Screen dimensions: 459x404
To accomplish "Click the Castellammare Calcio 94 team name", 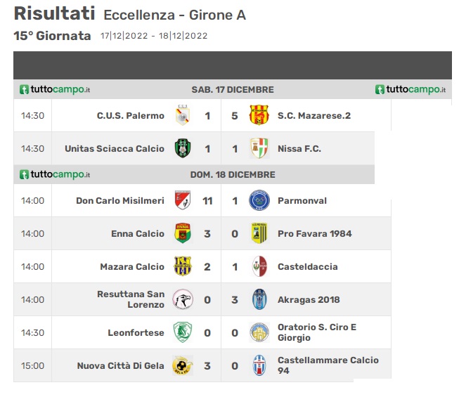I will tap(328, 365).
